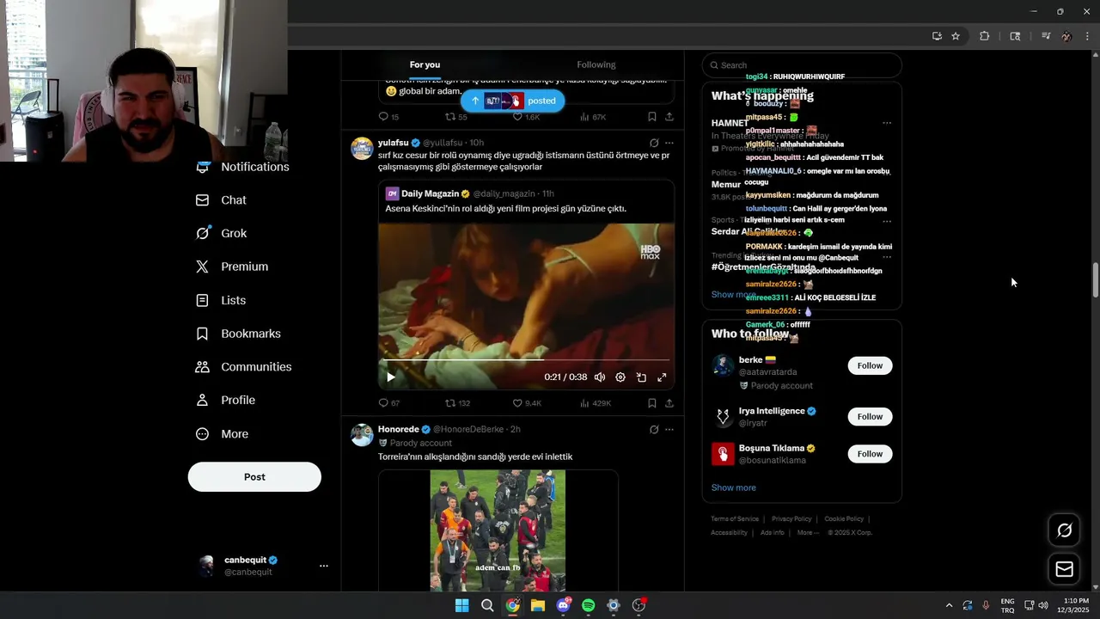
Task: Click the Search input field
Action: tap(802, 65)
